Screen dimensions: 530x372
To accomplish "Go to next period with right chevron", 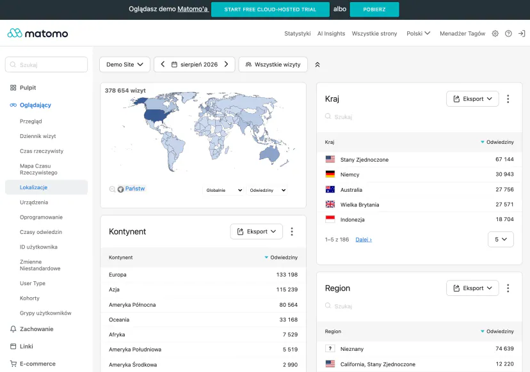I will point(226,64).
